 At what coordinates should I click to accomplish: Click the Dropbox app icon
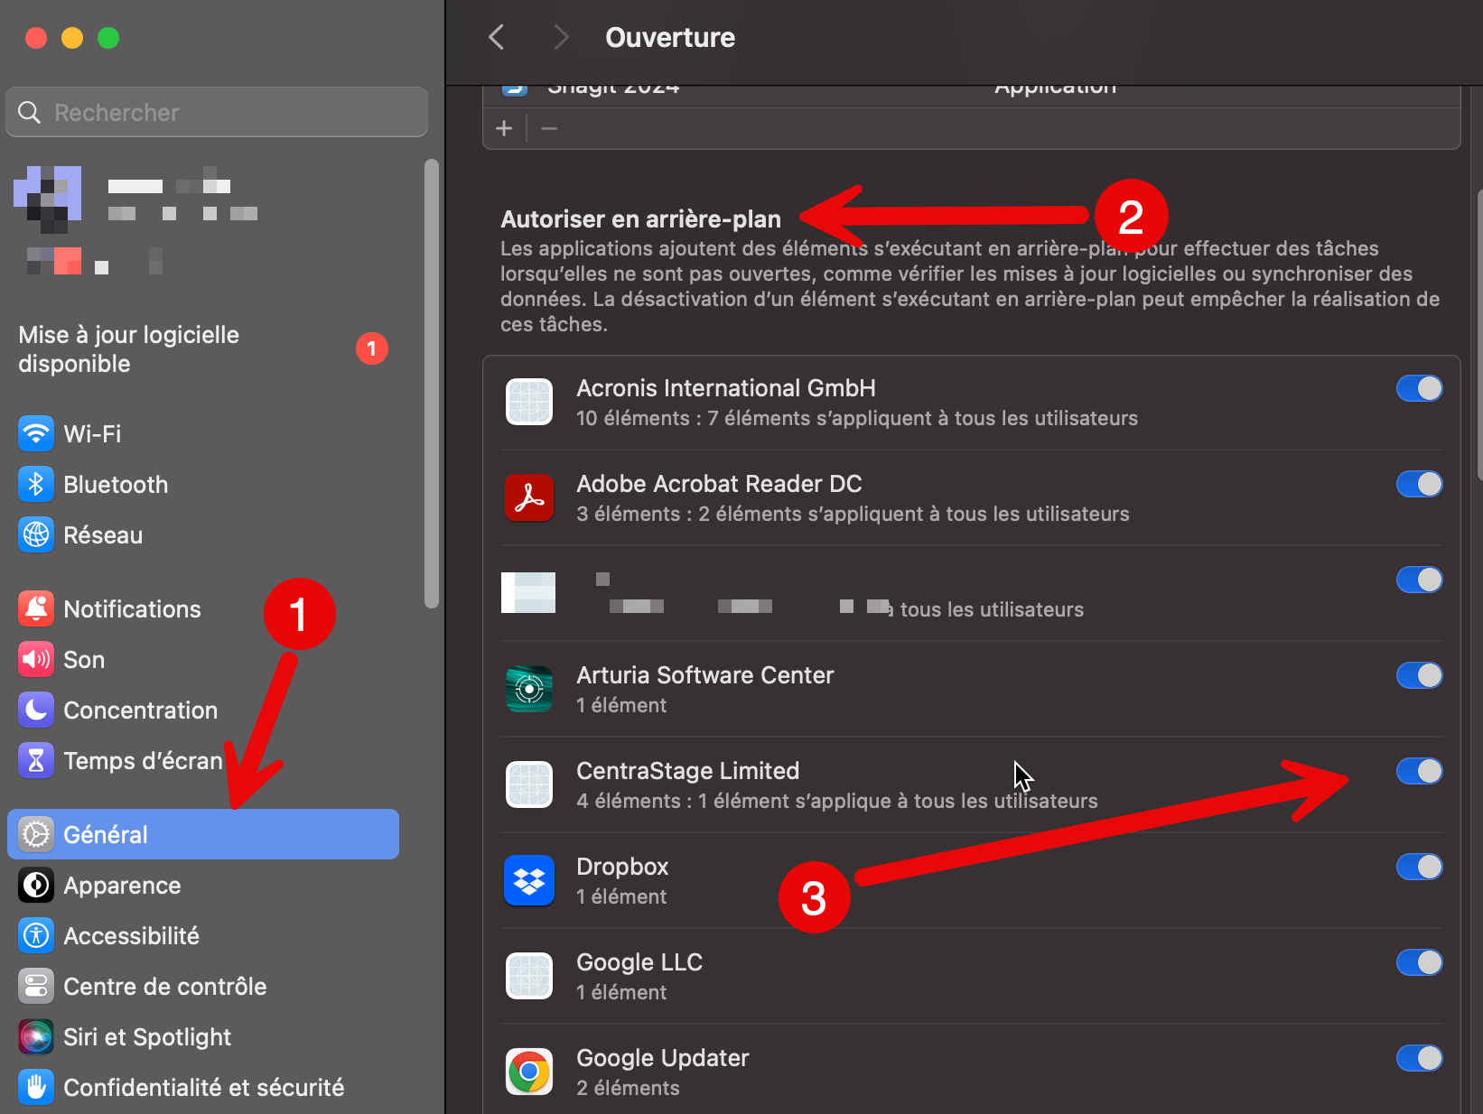coord(529,881)
